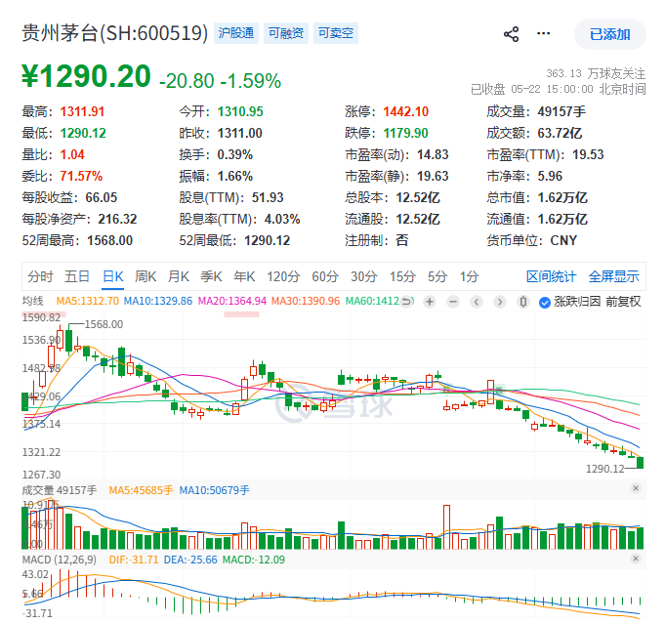The width and height of the screenshot is (665, 623).
Task: Open the three-dot more options menu
Action: (x=543, y=33)
